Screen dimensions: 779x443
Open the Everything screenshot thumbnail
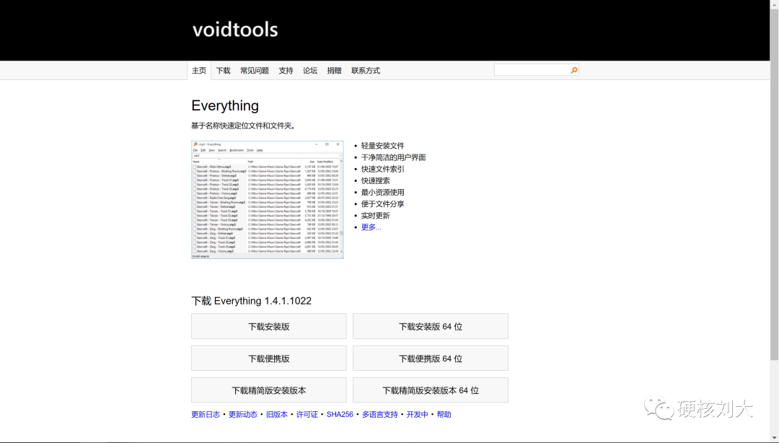tap(268, 199)
